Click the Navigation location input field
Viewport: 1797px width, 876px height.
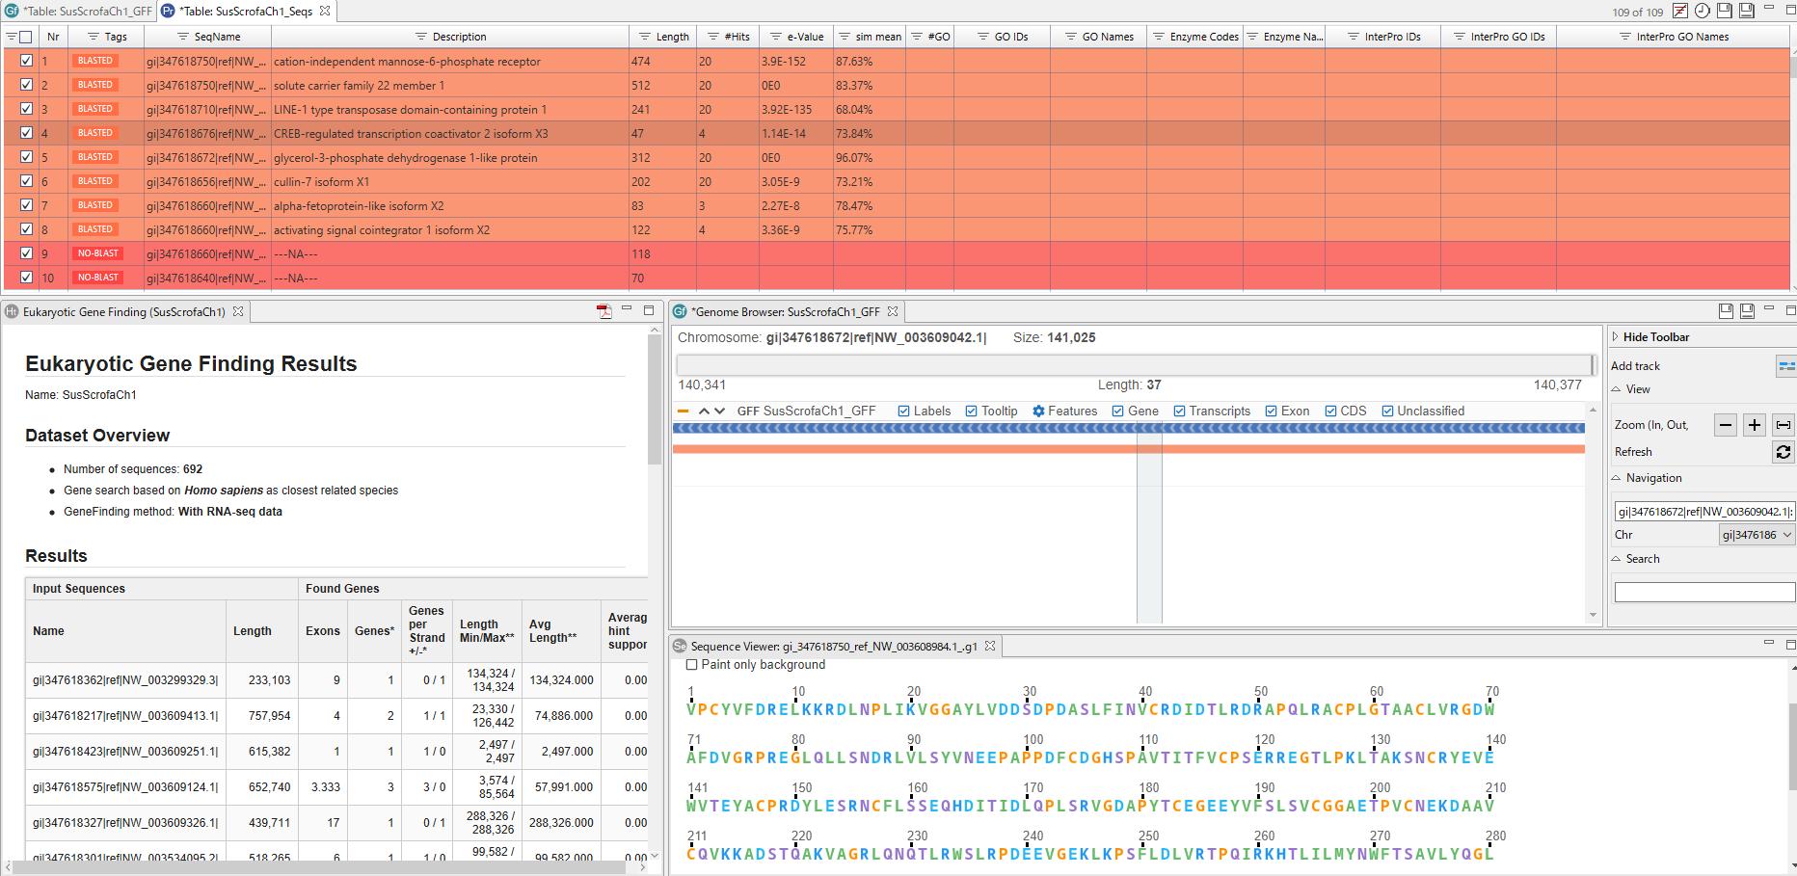(x=1704, y=512)
